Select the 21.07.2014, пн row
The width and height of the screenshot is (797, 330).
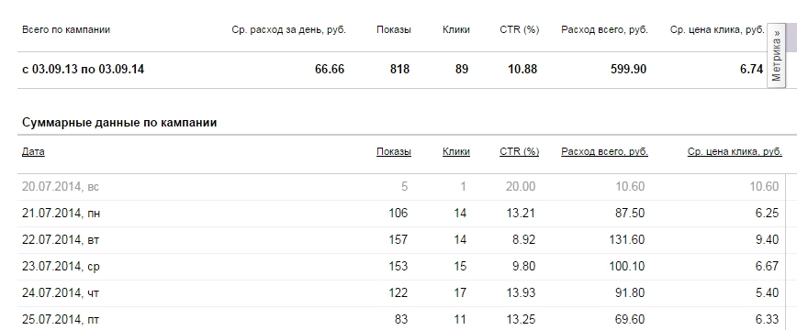point(401,214)
